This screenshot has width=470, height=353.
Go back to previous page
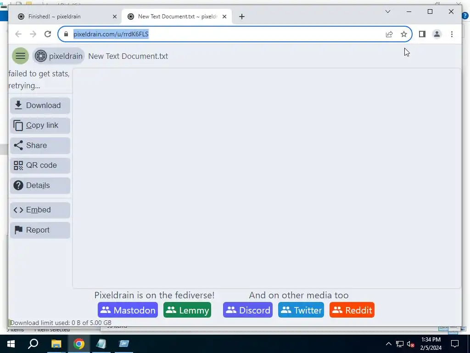[x=18, y=34]
